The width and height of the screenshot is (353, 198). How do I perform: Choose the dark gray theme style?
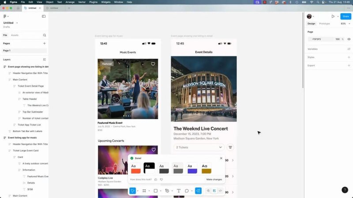coord(164,169)
